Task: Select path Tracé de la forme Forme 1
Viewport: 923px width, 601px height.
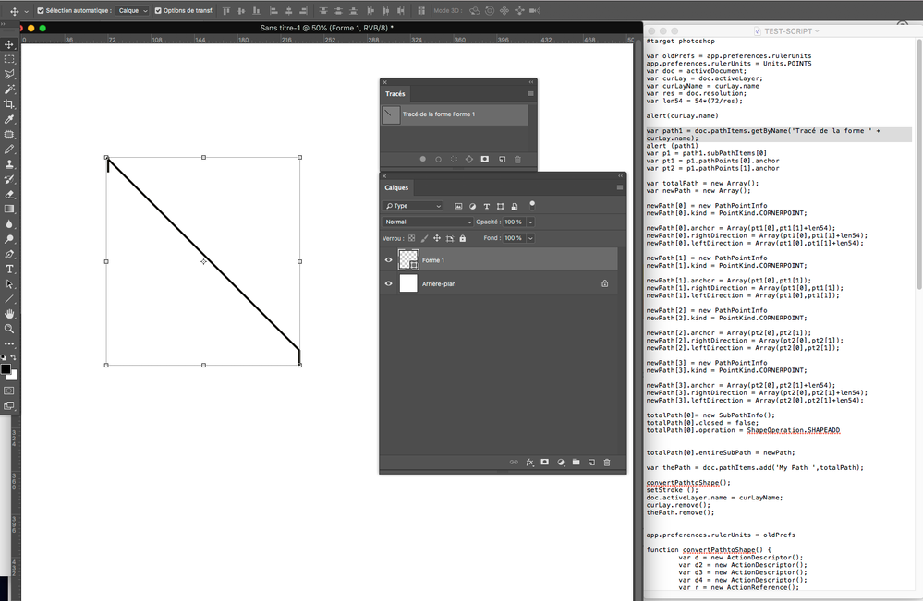Action: pyautogui.click(x=455, y=114)
